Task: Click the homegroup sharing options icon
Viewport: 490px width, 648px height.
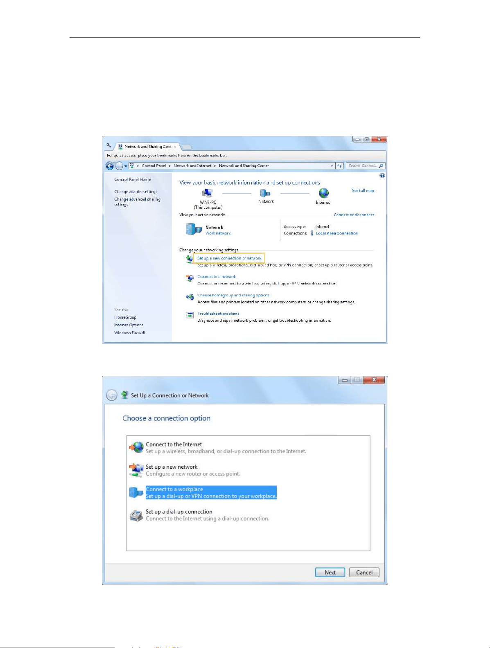Action: point(190,297)
